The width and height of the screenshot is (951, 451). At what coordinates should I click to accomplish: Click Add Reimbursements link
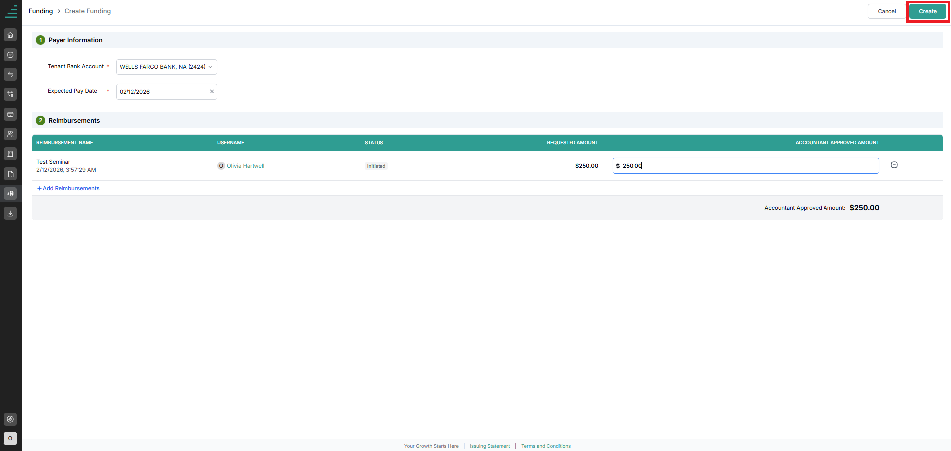(x=68, y=188)
